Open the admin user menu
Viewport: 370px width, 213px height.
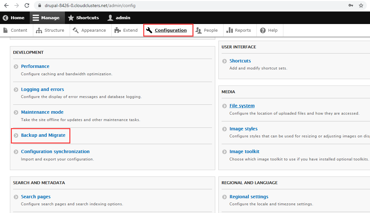tap(119, 18)
